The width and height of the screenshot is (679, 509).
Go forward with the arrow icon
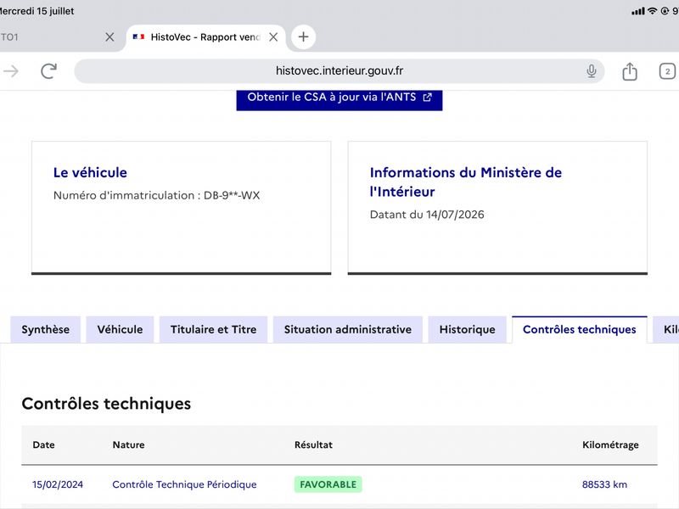[x=11, y=71]
